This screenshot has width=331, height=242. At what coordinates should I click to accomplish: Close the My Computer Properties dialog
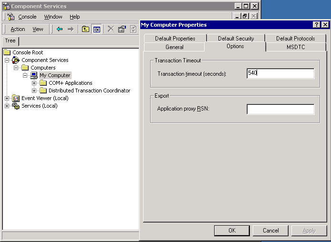coord(325,25)
